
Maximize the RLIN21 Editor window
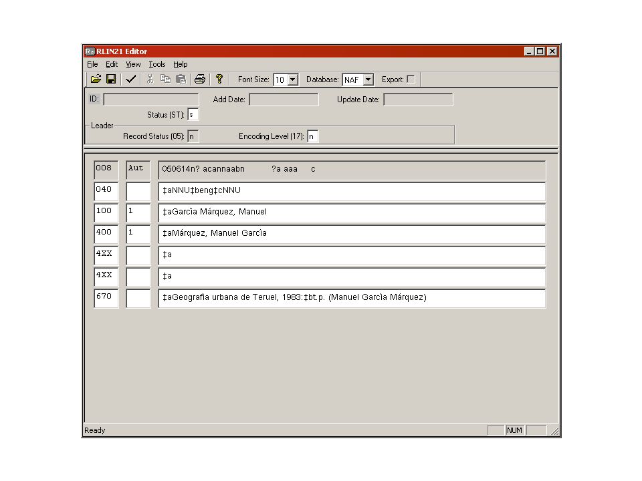click(540, 51)
